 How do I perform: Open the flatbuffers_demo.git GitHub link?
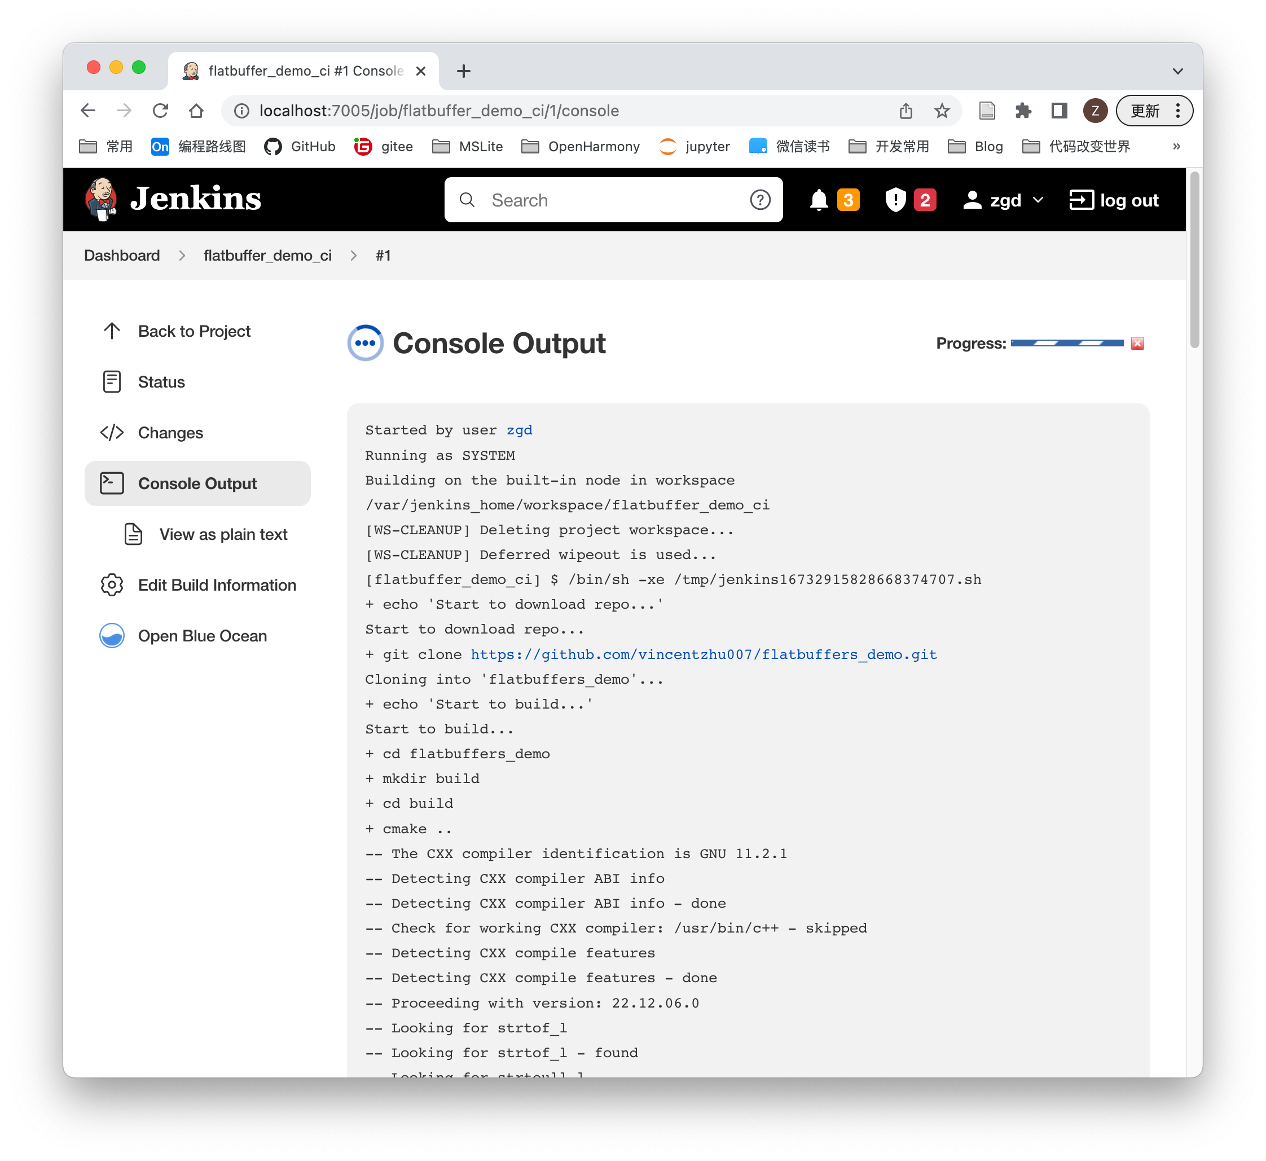(x=704, y=654)
